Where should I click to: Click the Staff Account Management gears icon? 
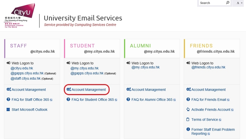coord(8,90)
